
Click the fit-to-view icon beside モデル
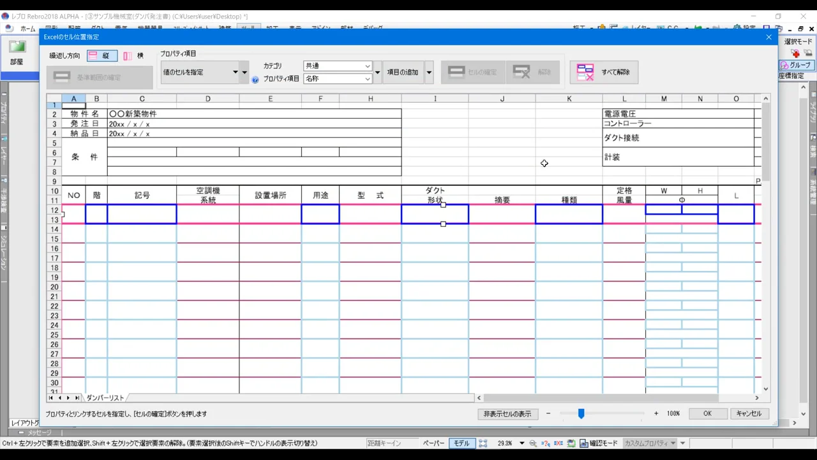click(483, 443)
